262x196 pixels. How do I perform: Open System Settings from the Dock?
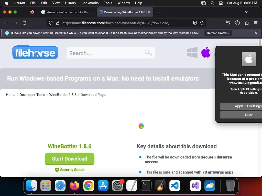tap(117, 186)
